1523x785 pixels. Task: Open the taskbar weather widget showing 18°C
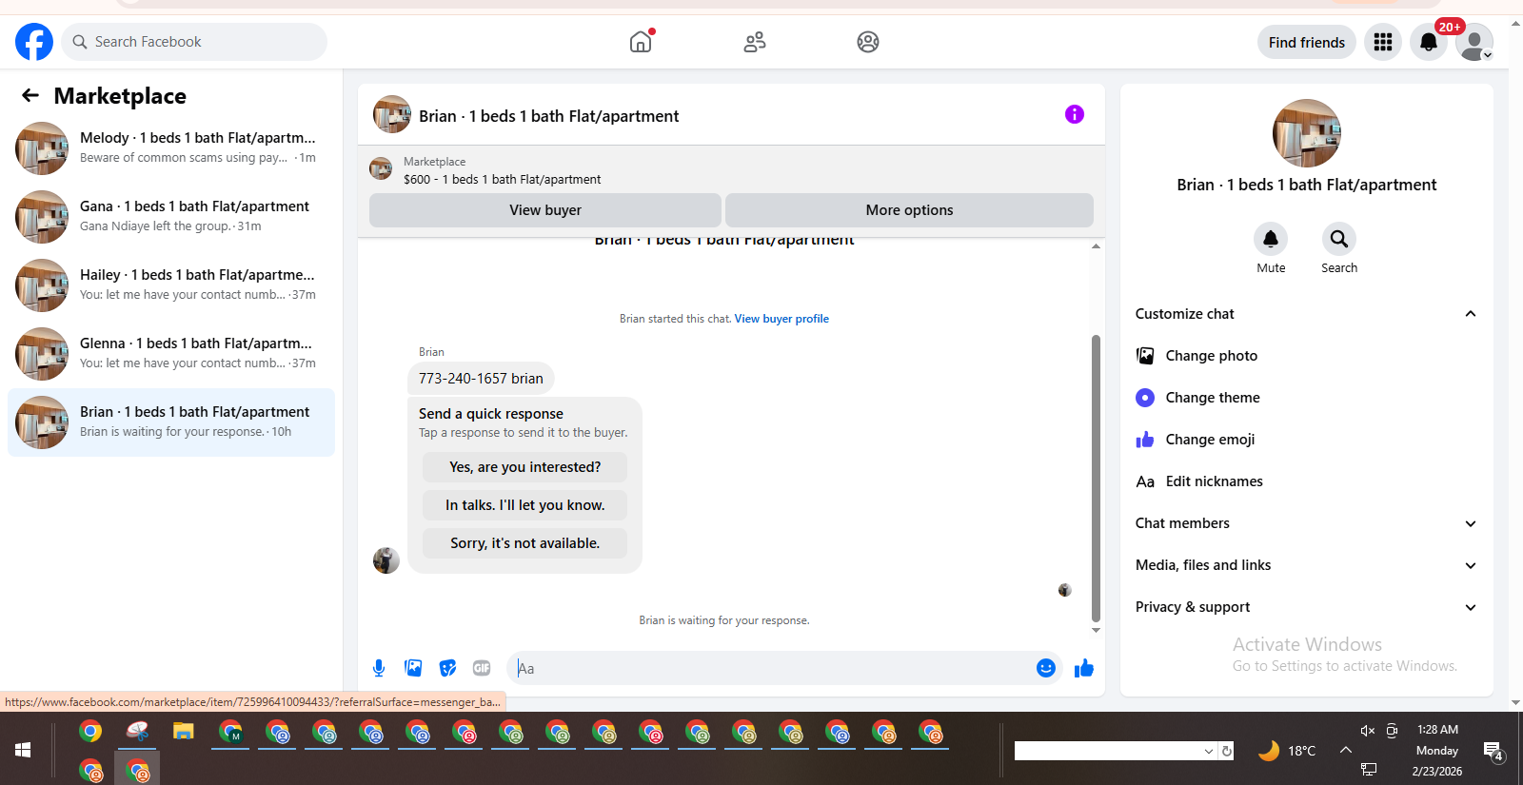pos(1287,751)
